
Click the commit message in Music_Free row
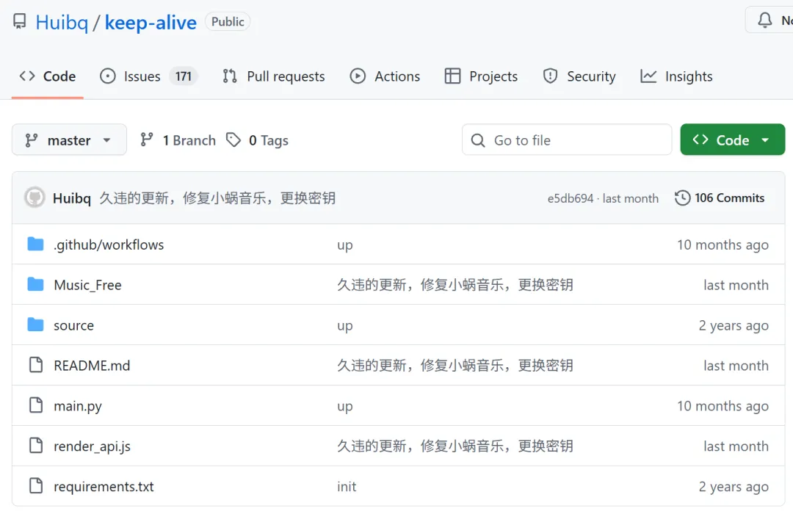tap(455, 285)
